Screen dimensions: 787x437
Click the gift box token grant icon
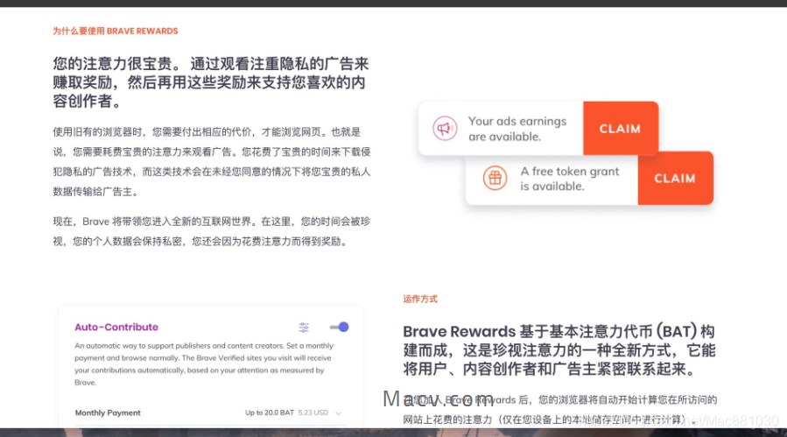click(495, 178)
